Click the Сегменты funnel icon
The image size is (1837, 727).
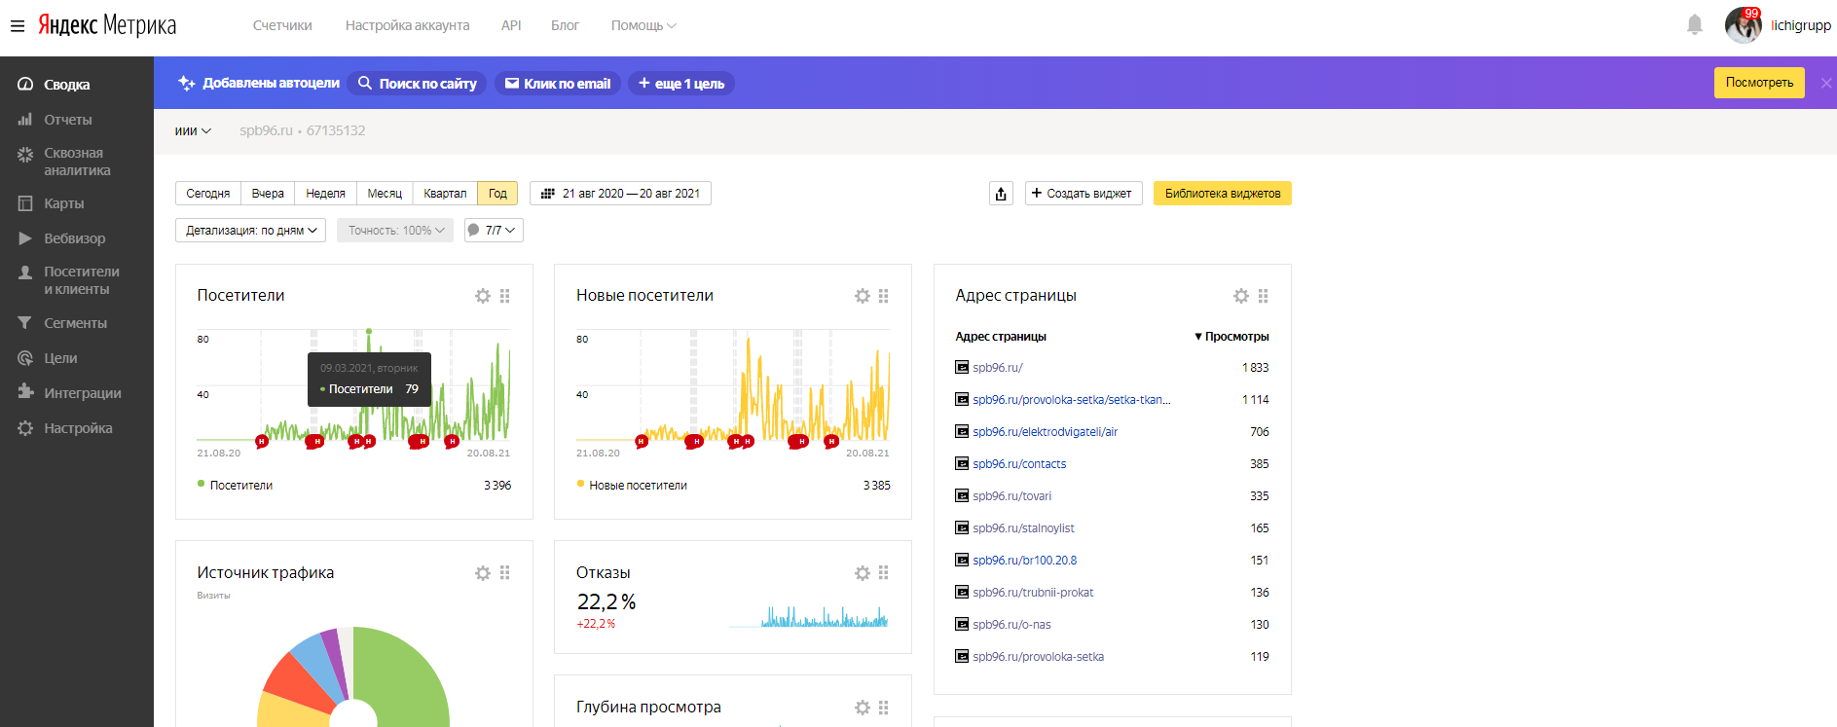coord(25,323)
